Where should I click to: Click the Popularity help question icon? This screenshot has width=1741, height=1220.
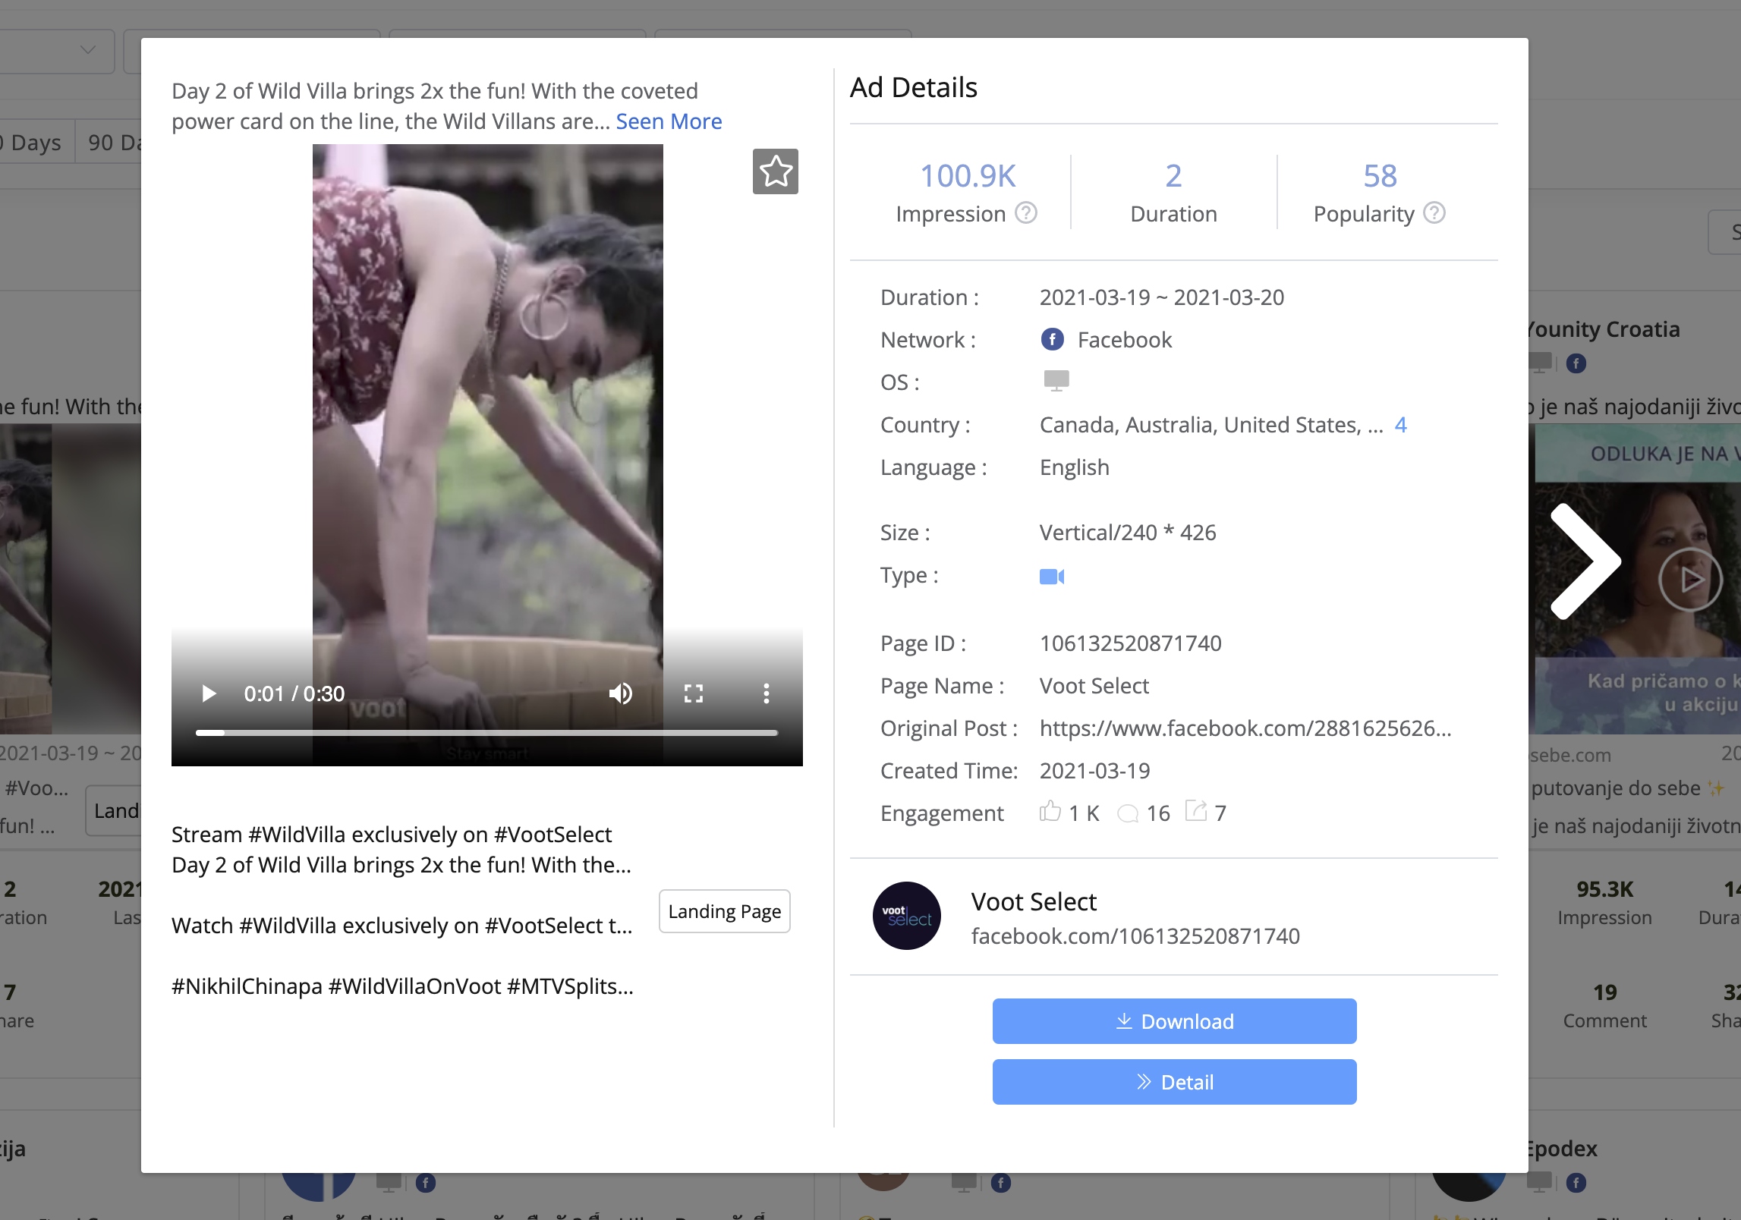point(1434,213)
